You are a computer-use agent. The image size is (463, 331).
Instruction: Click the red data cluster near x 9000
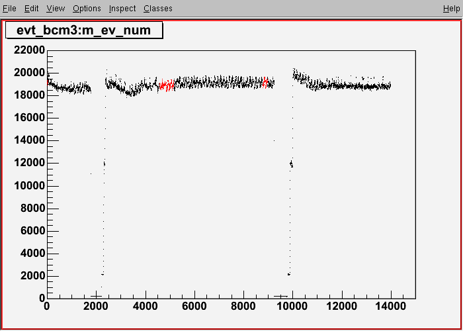[265, 83]
